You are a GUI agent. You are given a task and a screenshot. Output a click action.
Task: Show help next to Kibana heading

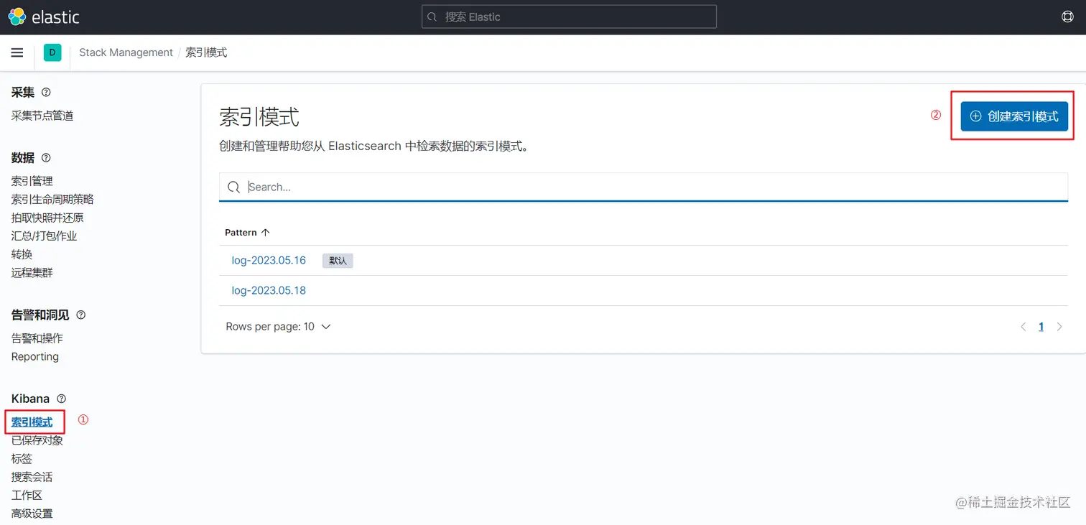pyautogui.click(x=61, y=399)
